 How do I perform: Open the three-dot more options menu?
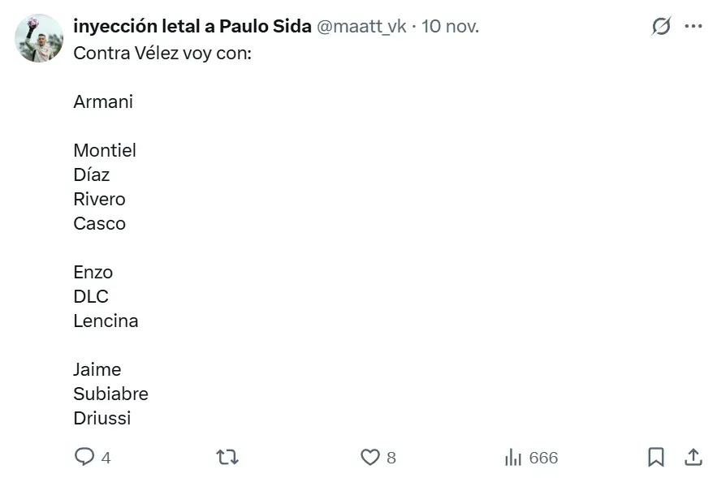coord(693,26)
